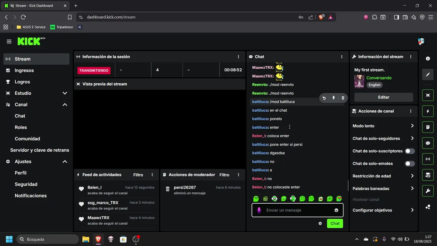Click the pencil edit icon in the right sidebar
Viewport: 437px width, 246px height.
point(428,74)
